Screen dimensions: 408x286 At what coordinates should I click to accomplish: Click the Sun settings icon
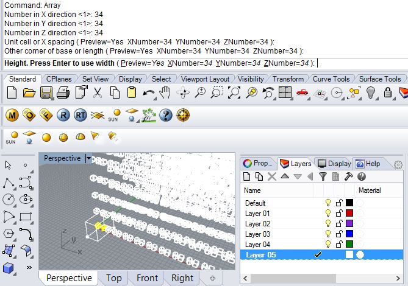tap(115, 116)
